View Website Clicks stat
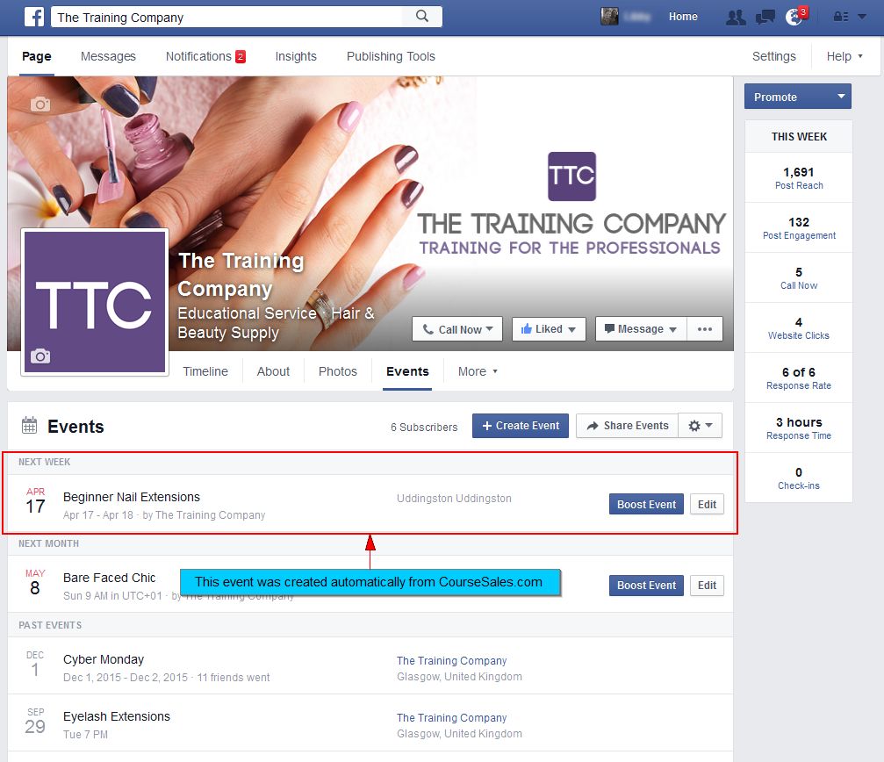This screenshot has width=884, height=762. (799, 328)
